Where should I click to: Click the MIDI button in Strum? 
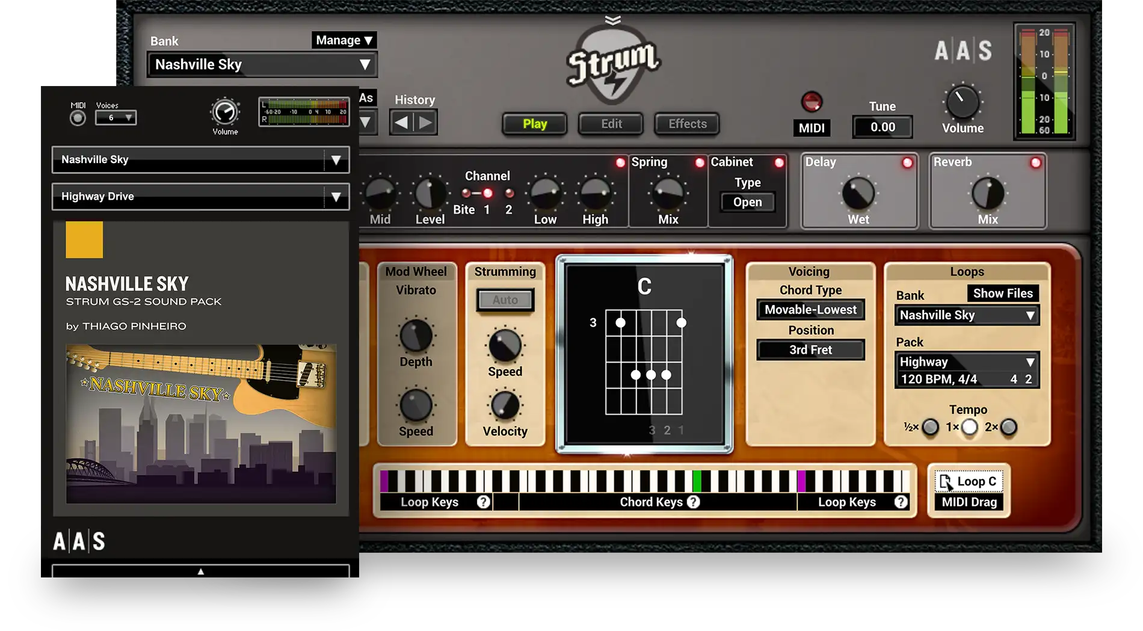[x=812, y=128]
